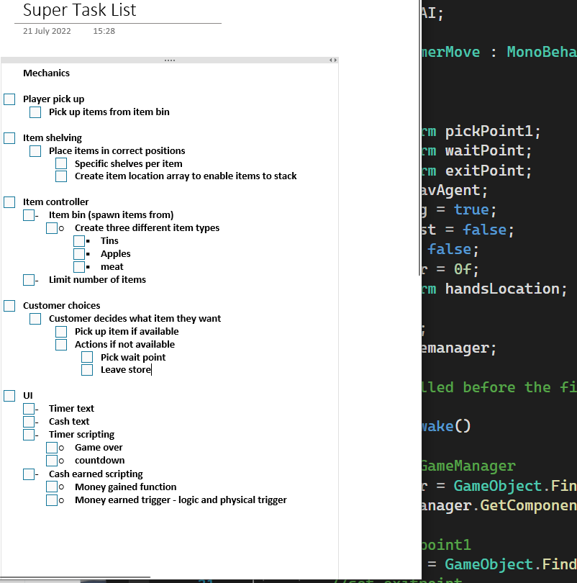
Task: Click the horizontal scrollbar under the notes page
Action: pyautogui.click(x=76, y=577)
